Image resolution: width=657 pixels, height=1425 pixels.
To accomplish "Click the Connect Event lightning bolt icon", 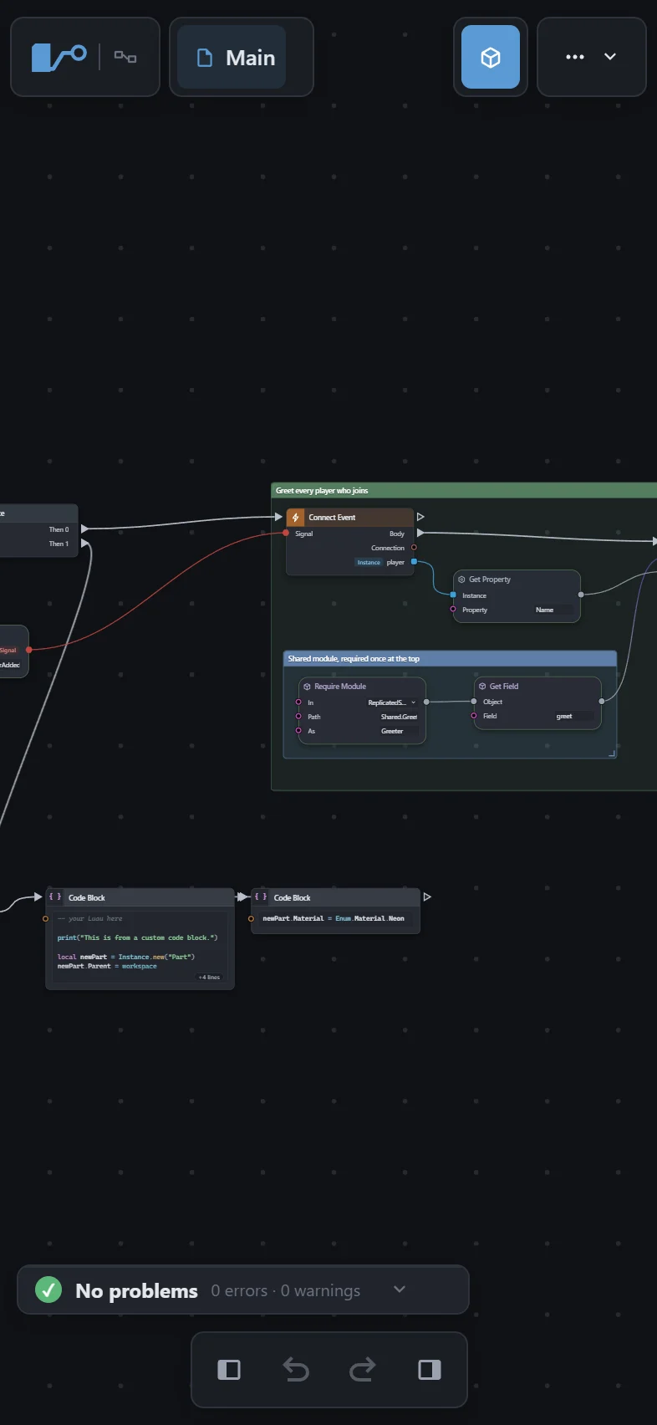I will (x=296, y=518).
